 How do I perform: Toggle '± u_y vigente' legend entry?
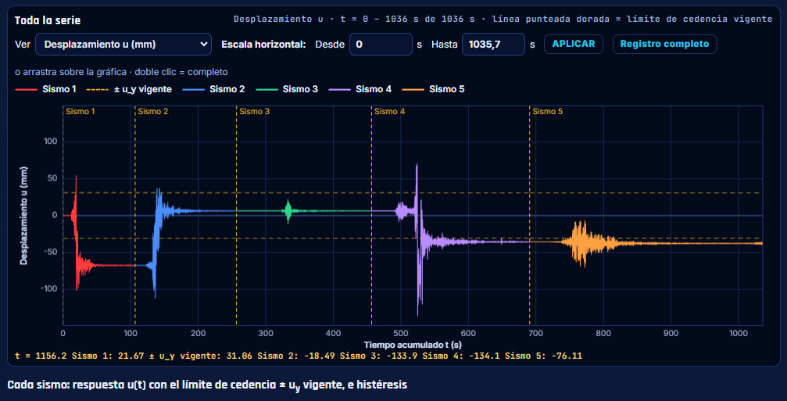pos(130,89)
